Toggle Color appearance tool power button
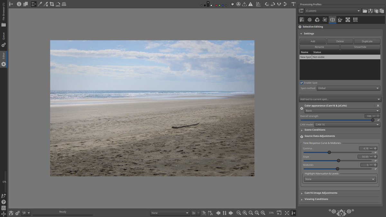The height and width of the screenshot is (217, 386). coord(302,108)
